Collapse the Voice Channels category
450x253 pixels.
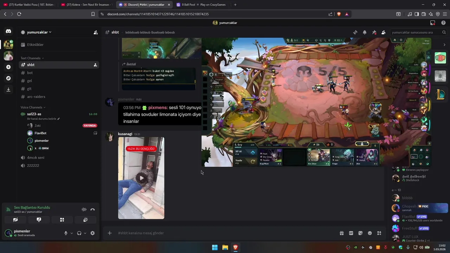pyautogui.click(x=33, y=107)
